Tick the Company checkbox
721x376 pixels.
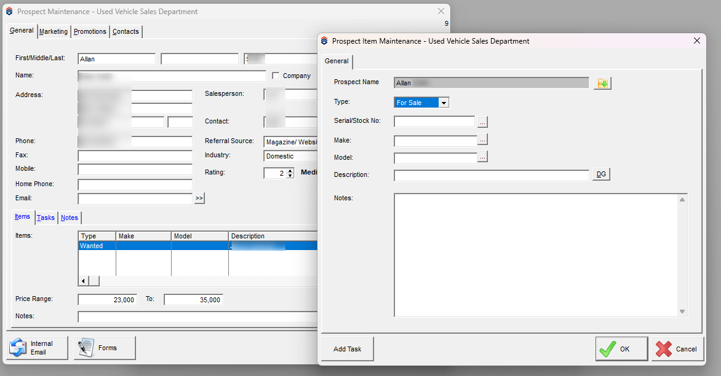[x=276, y=76]
